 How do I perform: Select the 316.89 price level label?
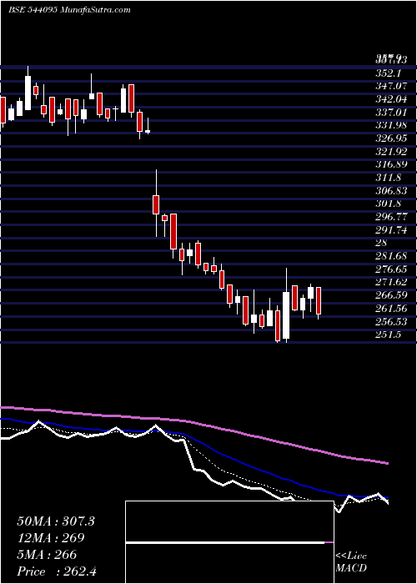[391, 164]
